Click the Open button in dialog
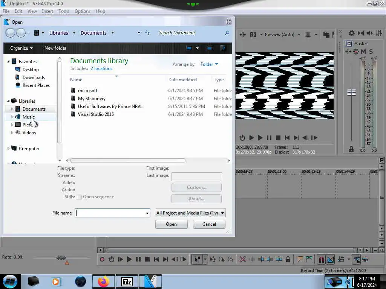 pos(172,224)
